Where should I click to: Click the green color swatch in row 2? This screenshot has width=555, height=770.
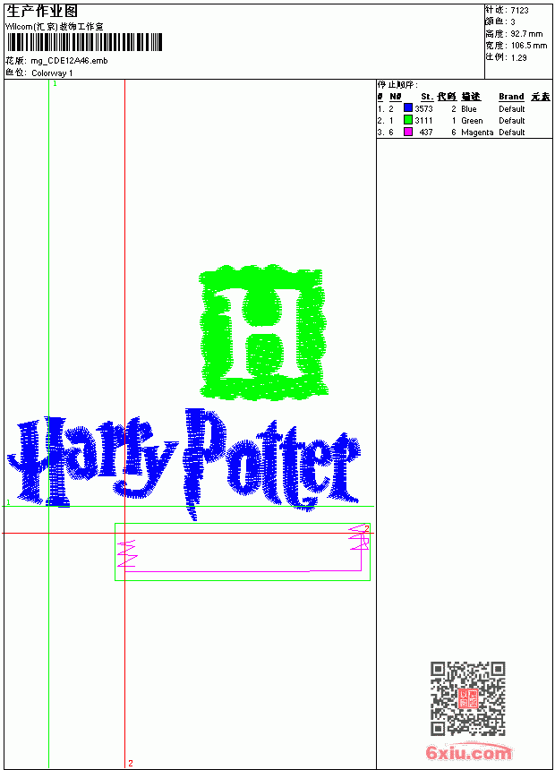tap(407, 119)
